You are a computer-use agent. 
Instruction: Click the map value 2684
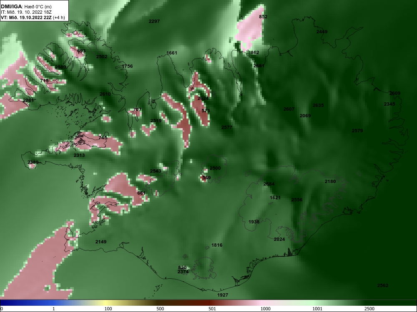tap(269, 184)
